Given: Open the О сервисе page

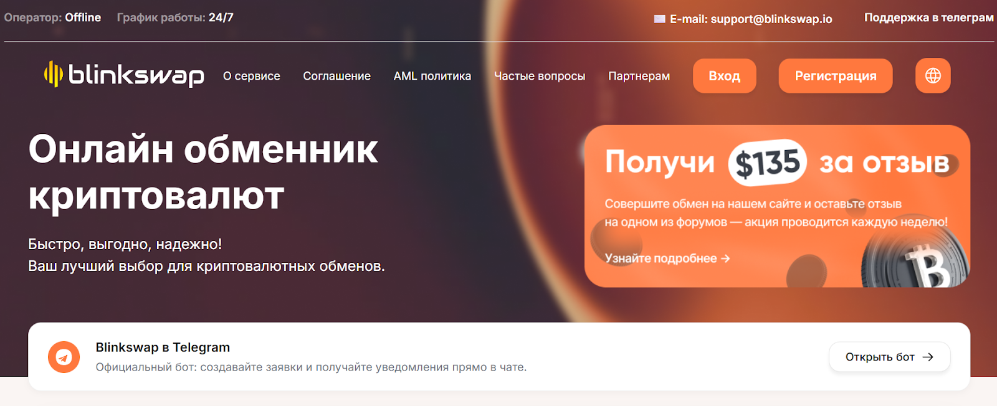Looking at the screenshot, I should (x=252, y=76).
